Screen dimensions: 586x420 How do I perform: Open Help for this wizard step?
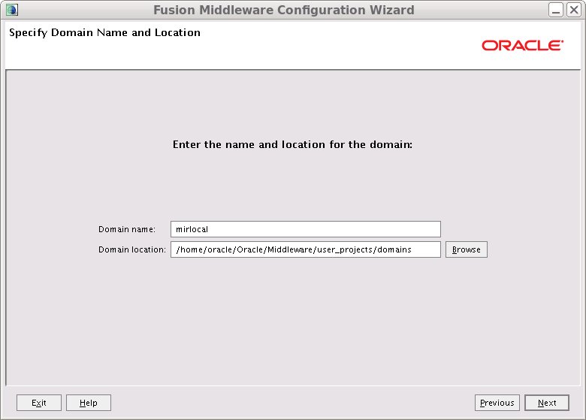[88, 403]
